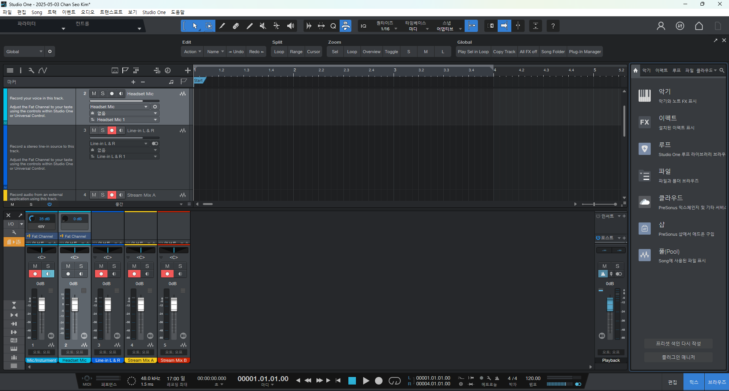Open the Global macro page dropdown
This screenshot has width=729, height=391.
coord(24,52)
